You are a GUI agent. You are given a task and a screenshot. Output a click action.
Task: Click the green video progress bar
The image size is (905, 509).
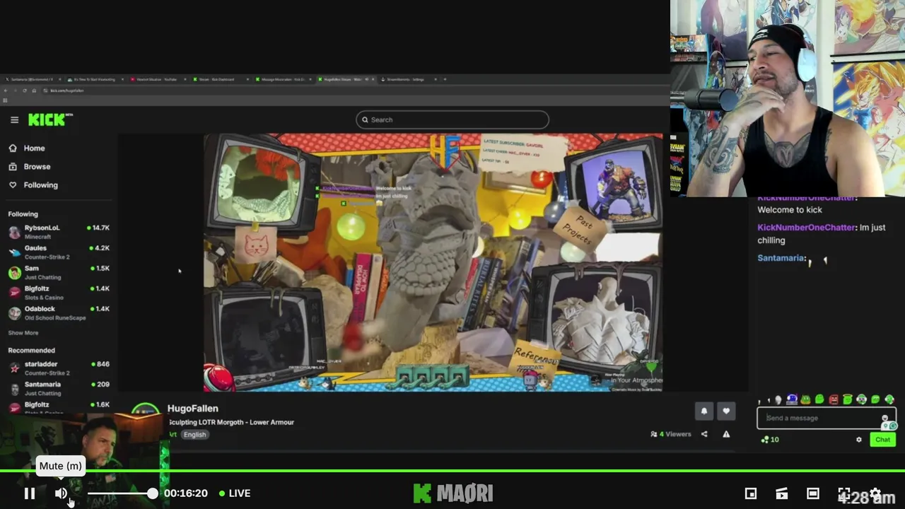point(452,471)
